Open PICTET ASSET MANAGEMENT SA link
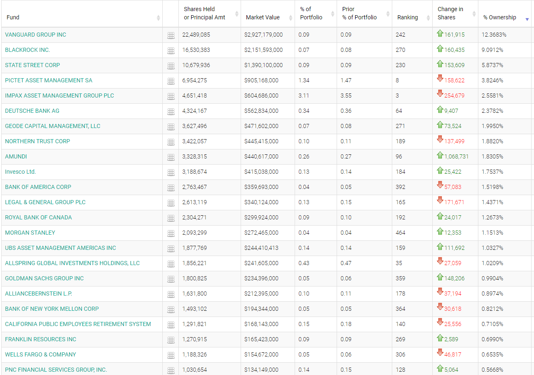 (49, 80)
